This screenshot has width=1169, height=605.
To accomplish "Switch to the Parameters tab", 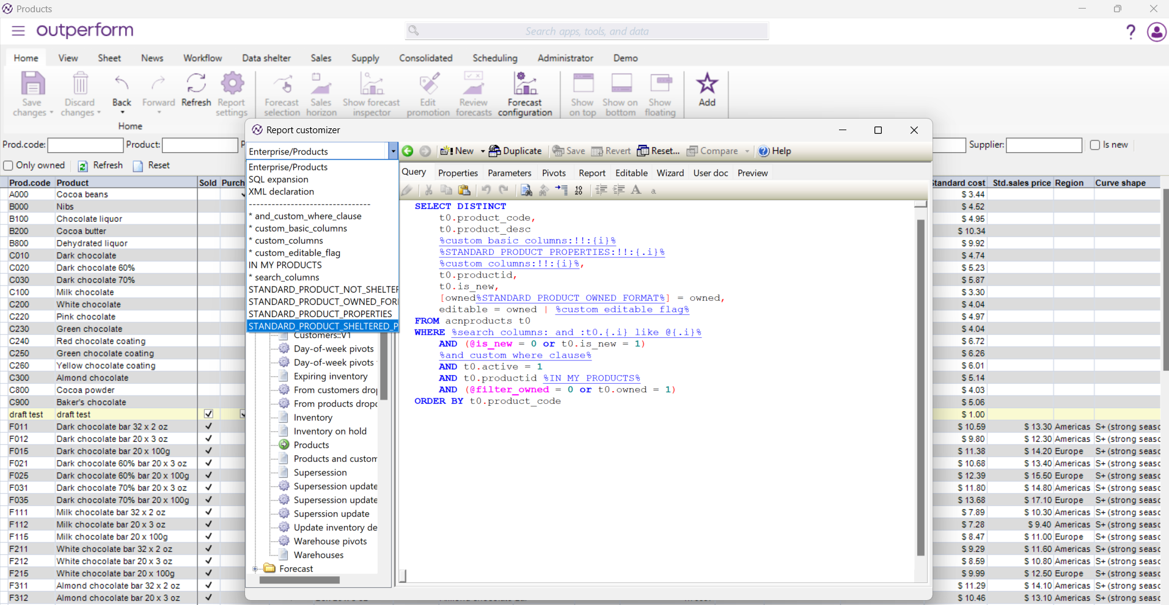I will tap(510, 173).
